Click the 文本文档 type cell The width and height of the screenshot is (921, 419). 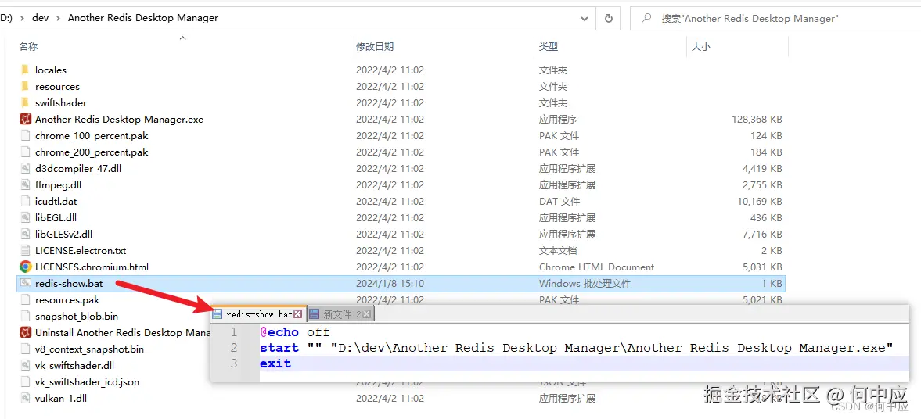pyautogui.click(x=558, y=251)
